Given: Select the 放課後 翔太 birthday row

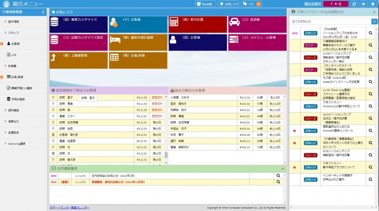Looking at the screenshot, I should [x=226, y=110].
